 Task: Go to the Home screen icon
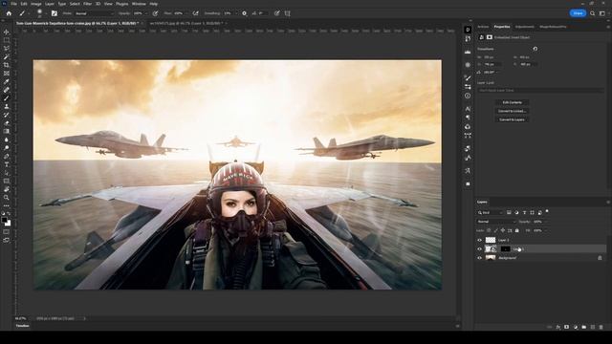point(9,13)
